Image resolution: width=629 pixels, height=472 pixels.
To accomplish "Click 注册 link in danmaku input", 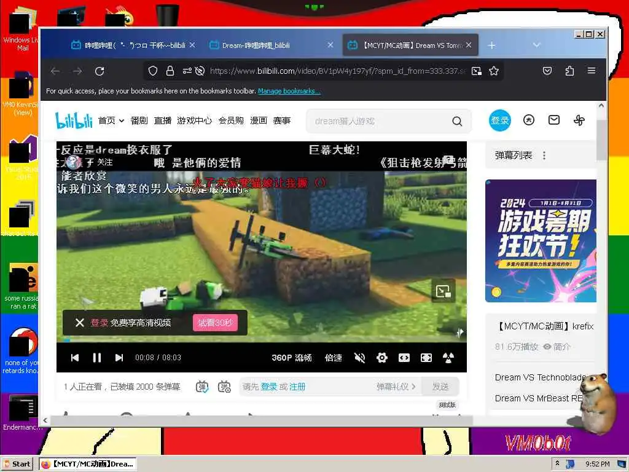I will [297, 387].
